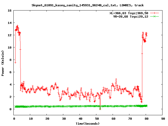
Task: Click the first red data point near 7.5 Kelvin
Action: coord(15,63)
